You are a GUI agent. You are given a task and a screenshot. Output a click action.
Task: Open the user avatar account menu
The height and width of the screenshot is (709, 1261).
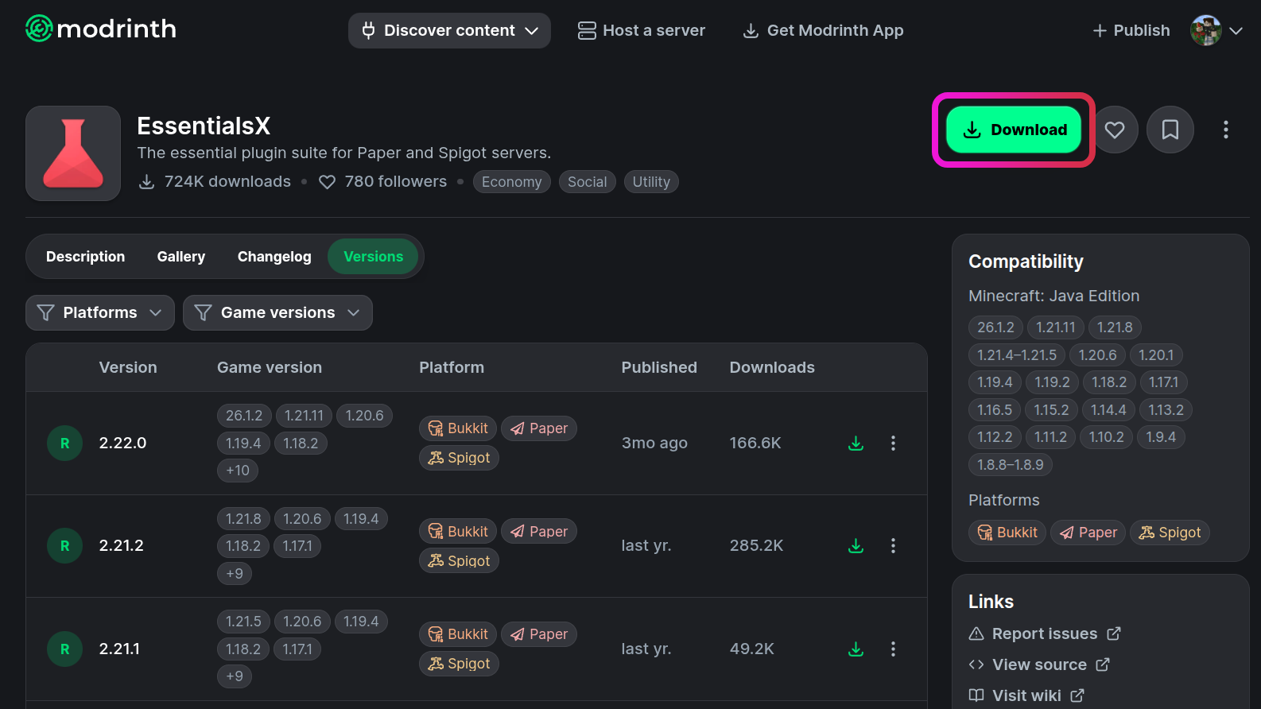pos(1216,30)
